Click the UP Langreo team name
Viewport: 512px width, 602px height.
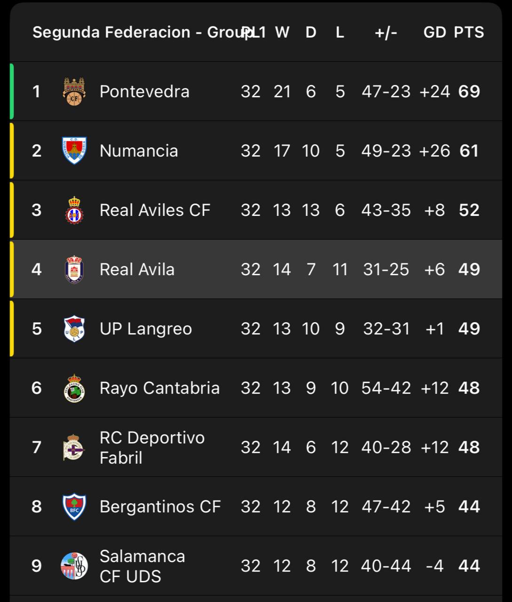click(x=145, y=328)
